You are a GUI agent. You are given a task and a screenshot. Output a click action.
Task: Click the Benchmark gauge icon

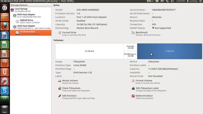click(133, 33)
